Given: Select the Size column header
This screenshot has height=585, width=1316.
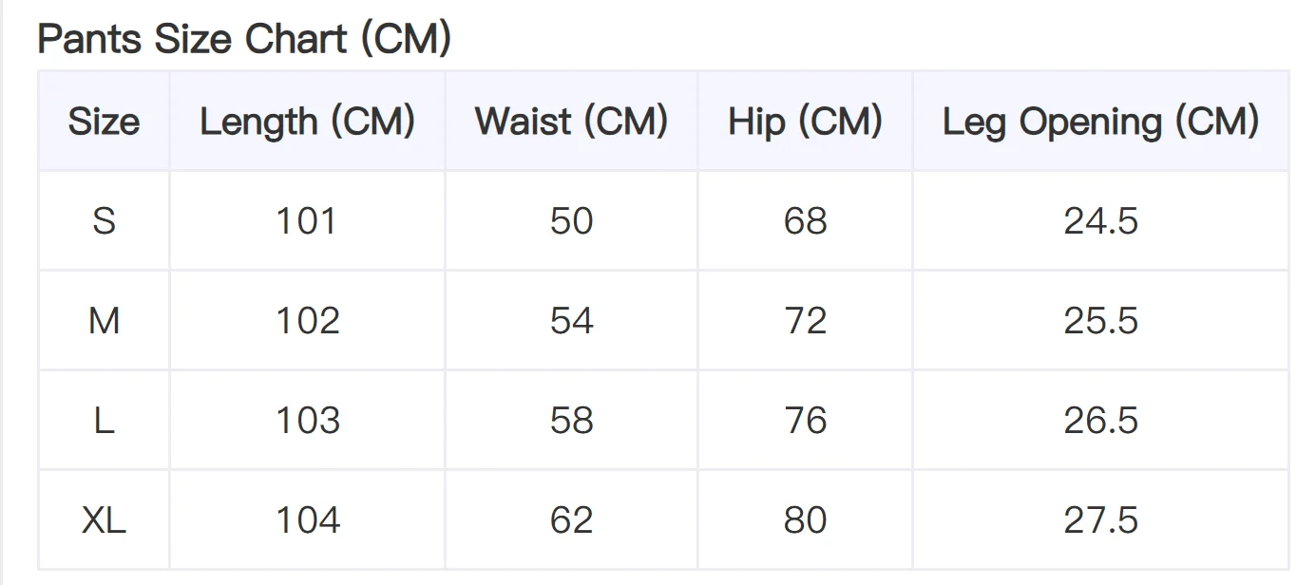Looking at the screenshot, I should coord(104,122).
